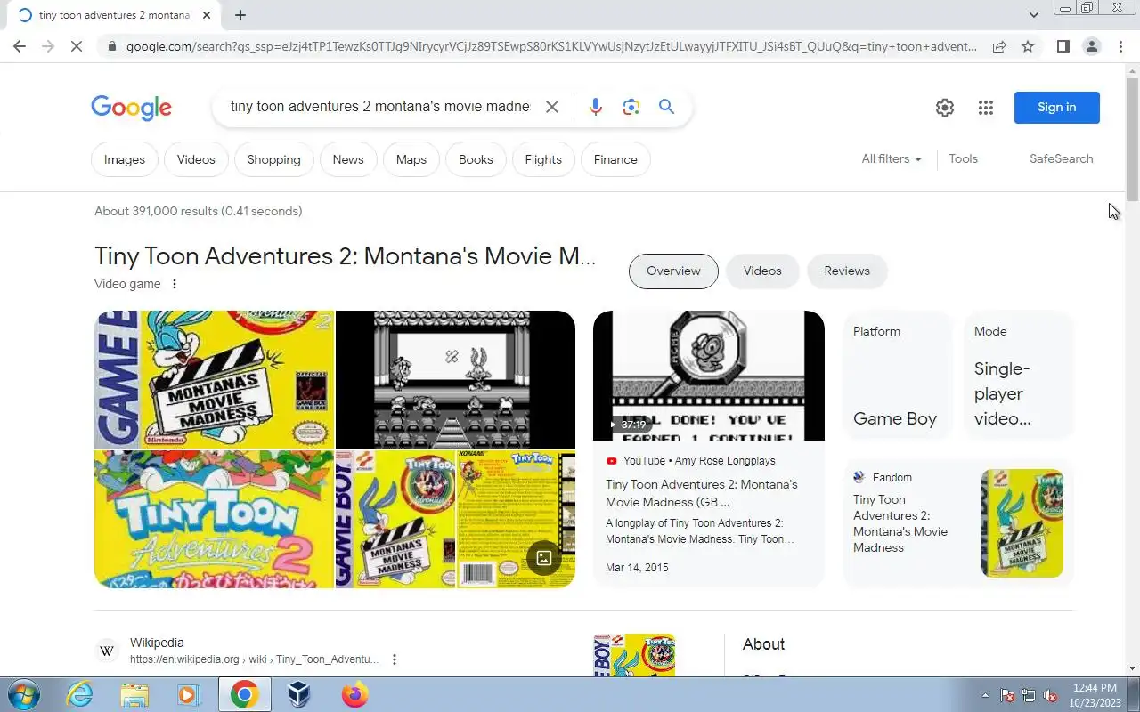
Task: Click the share page icon in address bar
Action: tap(999, 46)
